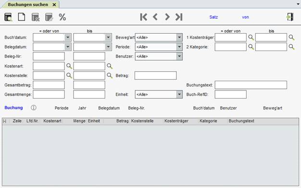Focus the Buchungstext input field
This screenshot has height=188, width=301.
(x=251, y=85)
